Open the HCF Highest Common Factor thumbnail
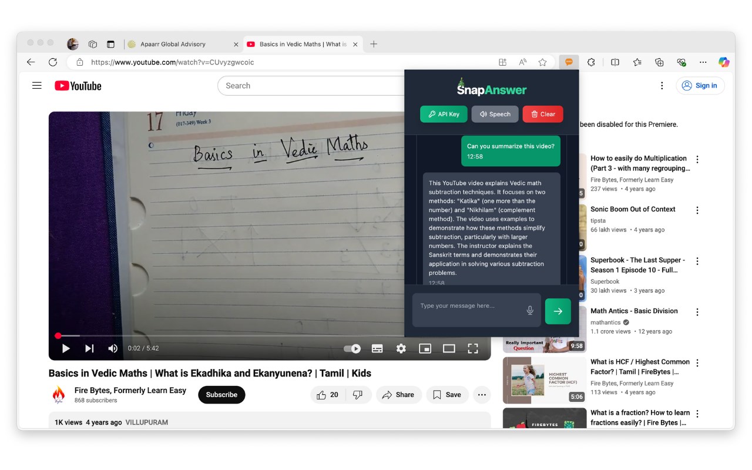 (545, 380)
